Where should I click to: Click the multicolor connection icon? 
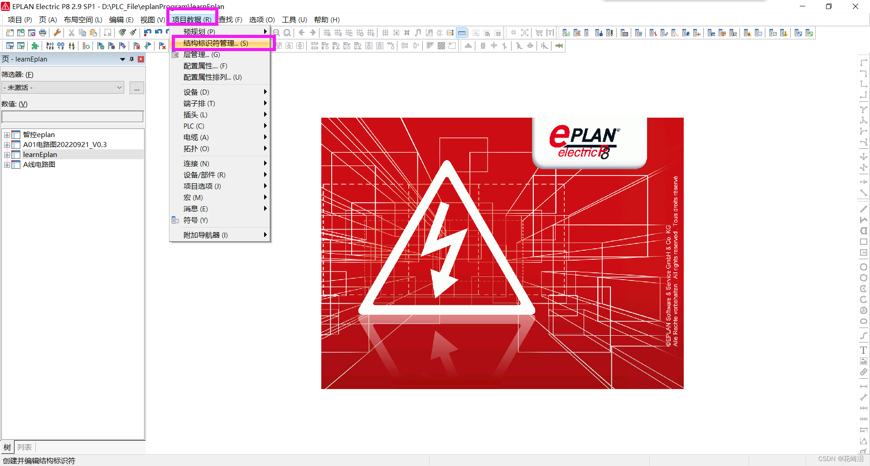[x=559, y=46]
